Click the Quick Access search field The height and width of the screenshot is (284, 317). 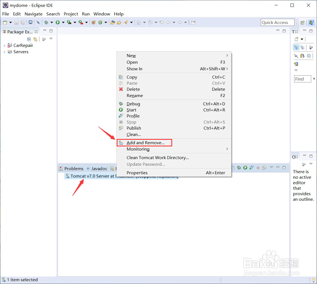277,22
